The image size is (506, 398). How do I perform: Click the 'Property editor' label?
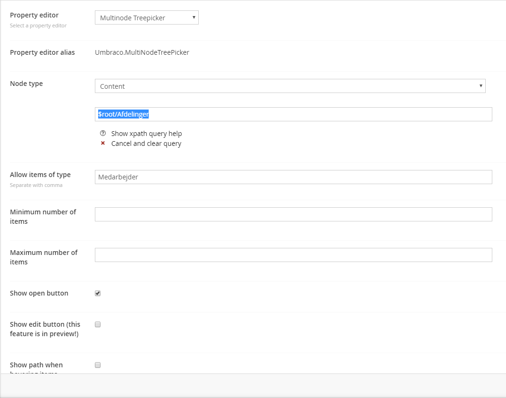tap(34, 15)
